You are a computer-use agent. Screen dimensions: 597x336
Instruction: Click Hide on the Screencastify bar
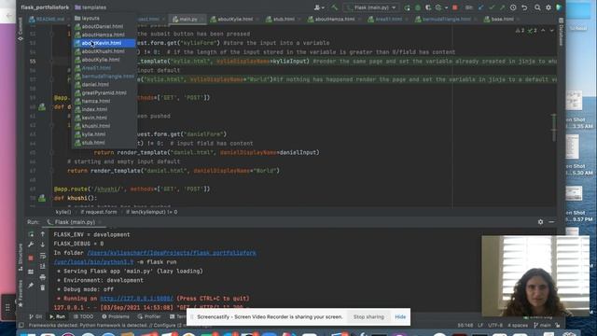coord(400,317)
